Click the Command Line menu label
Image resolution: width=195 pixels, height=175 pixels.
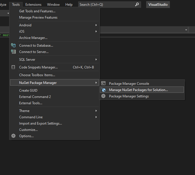pos(31,117)
